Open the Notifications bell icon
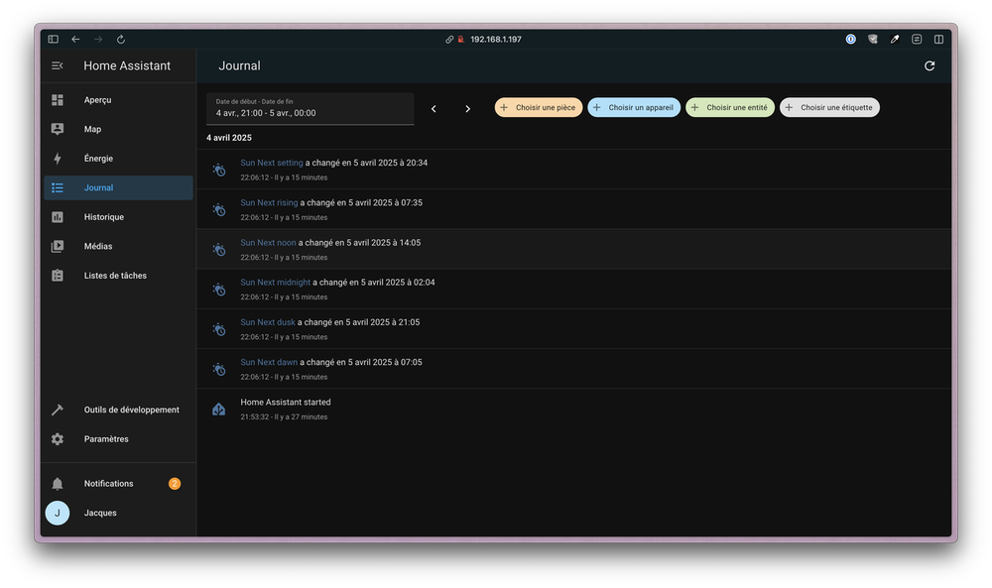The height and width of the screenshot is (588, 992). (x=58, y=484)
